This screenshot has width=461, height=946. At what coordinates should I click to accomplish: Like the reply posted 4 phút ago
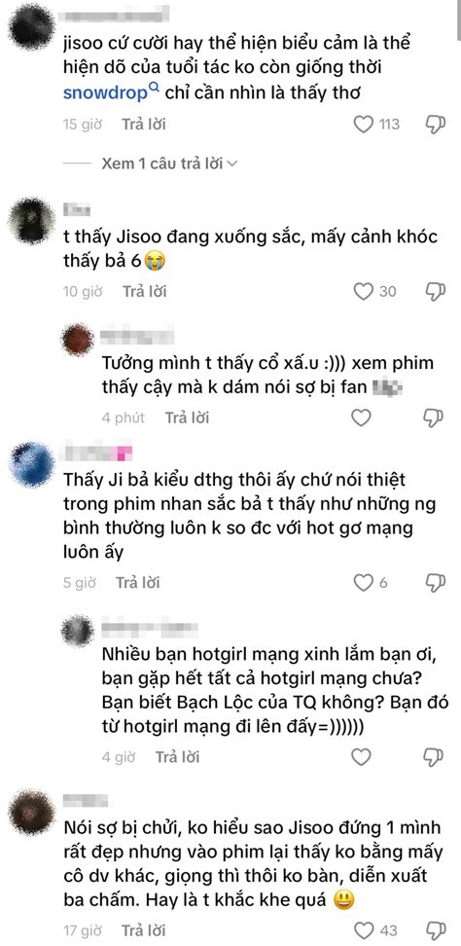pos(361,418)
